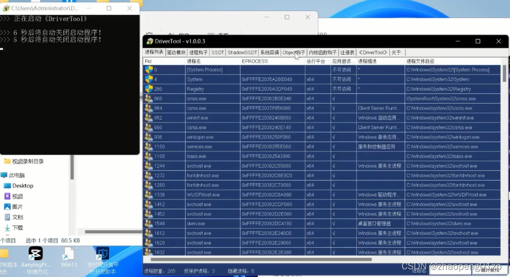Click JianyingPro desktop shortcut icon

36,254
